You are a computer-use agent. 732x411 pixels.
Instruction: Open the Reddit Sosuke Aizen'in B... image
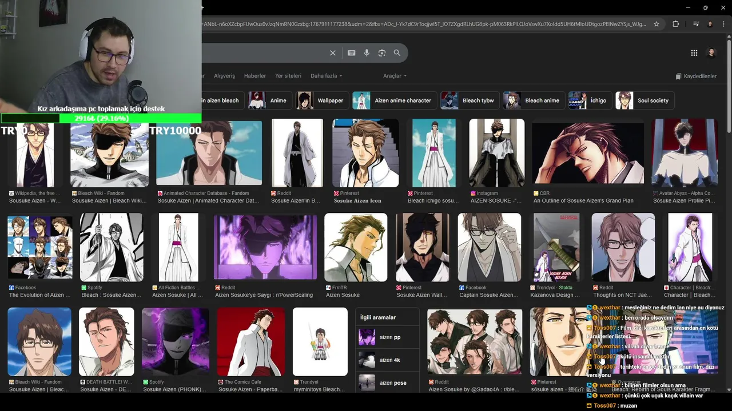(x=297, y=153)
